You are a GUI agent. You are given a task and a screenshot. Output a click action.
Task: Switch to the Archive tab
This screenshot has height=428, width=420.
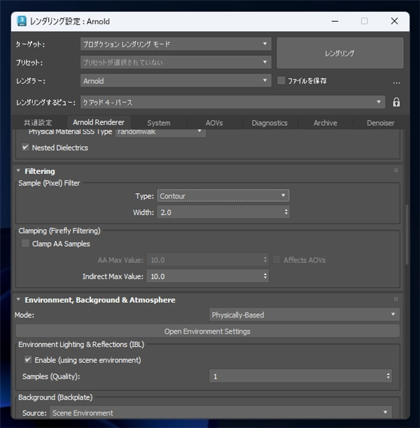pyautogui.click(x=325, y=123)
